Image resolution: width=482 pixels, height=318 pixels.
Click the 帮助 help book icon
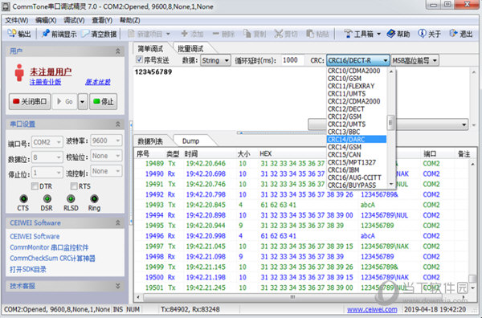click(391, 33)
